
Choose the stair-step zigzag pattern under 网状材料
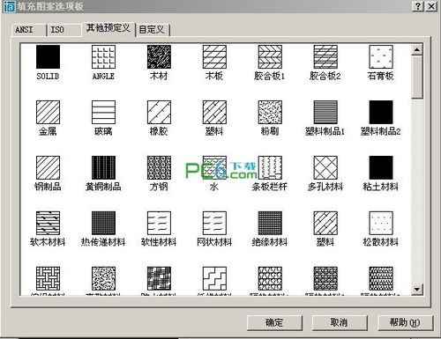[214, 278]
